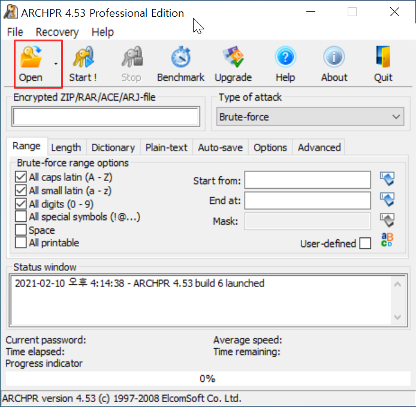Open the Upgrade toolbar item

coord(233,64)
